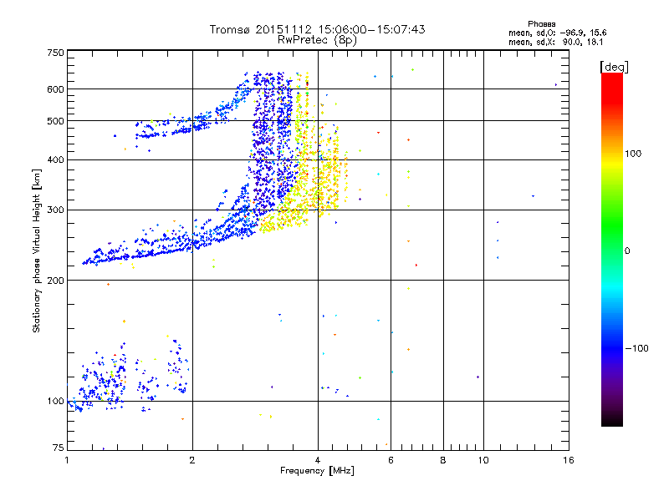
Task: Click the subtitle "RwPretec (8p)"
Action: (x=317, y=40)
